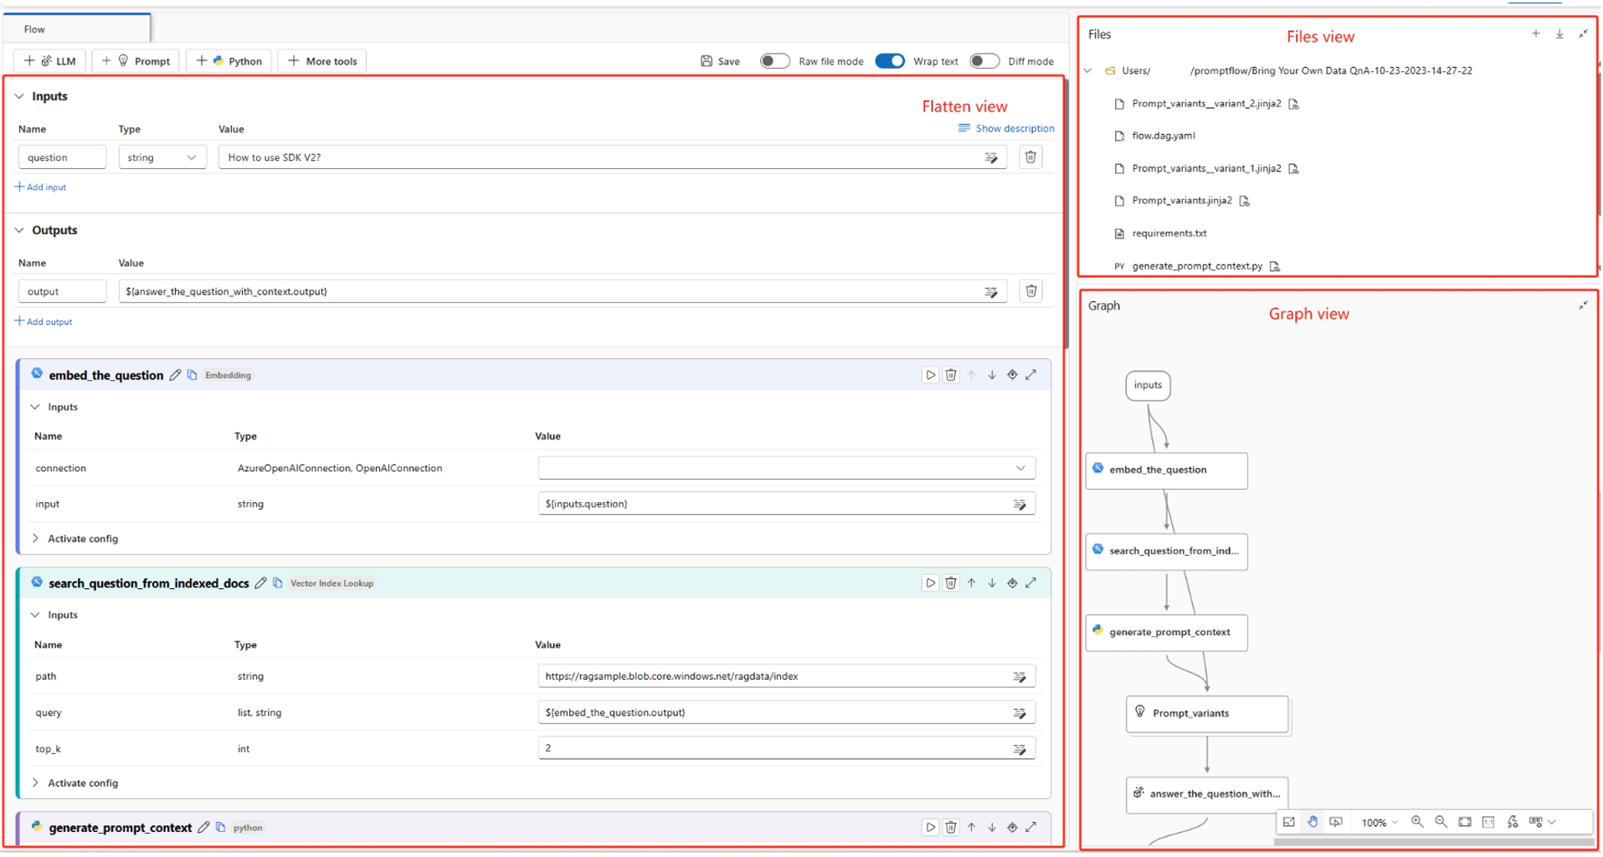The height and width of the screenshot is (857, 1603).
Task: Add a new file in Files panel
Action: [x=1536, y=33]
